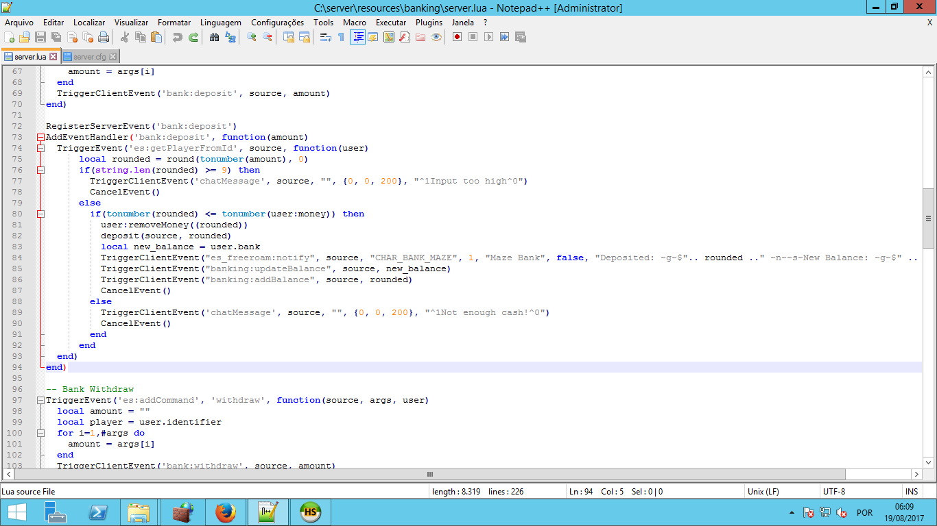Toggle file monitoring eye icon

[436, 37]
